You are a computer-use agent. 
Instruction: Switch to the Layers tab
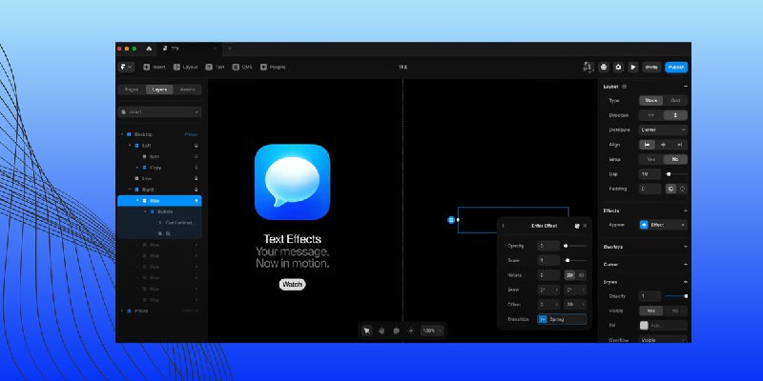click(159, 90)
